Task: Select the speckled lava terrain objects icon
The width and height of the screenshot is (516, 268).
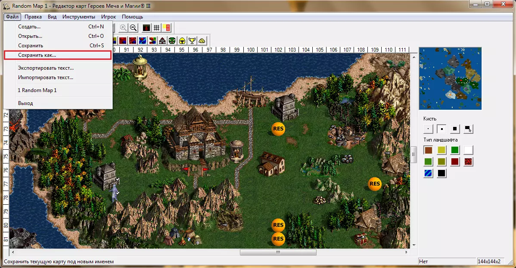Action: (x=133, y=41)
